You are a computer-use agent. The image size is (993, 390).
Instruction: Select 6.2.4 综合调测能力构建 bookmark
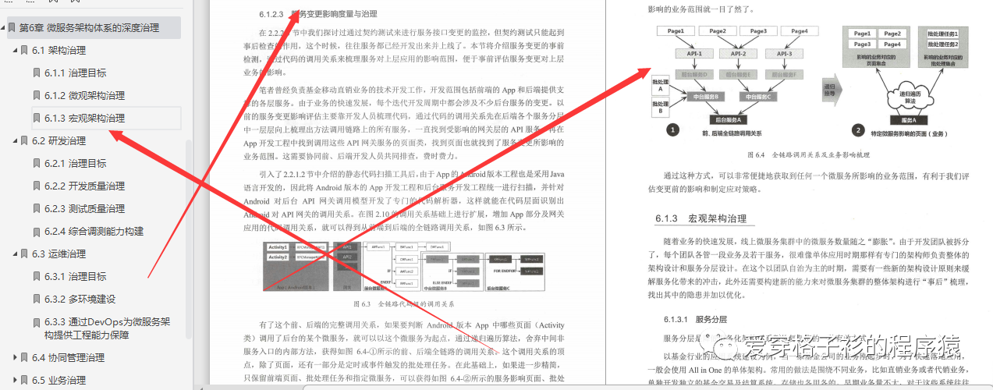click(x=94, y=232)
